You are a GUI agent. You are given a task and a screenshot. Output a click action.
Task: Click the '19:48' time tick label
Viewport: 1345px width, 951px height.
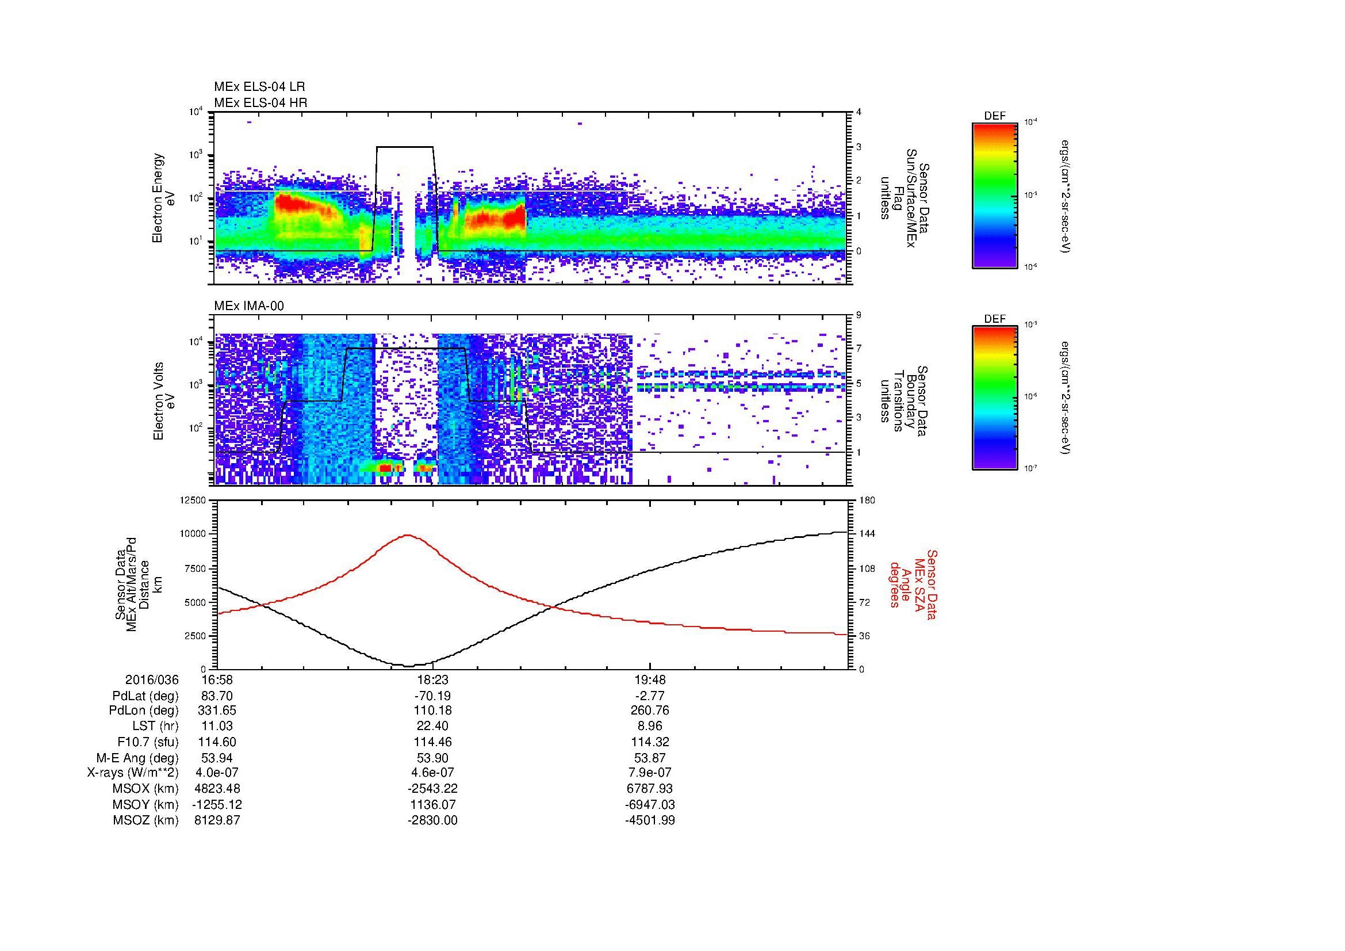click(650, 679)
